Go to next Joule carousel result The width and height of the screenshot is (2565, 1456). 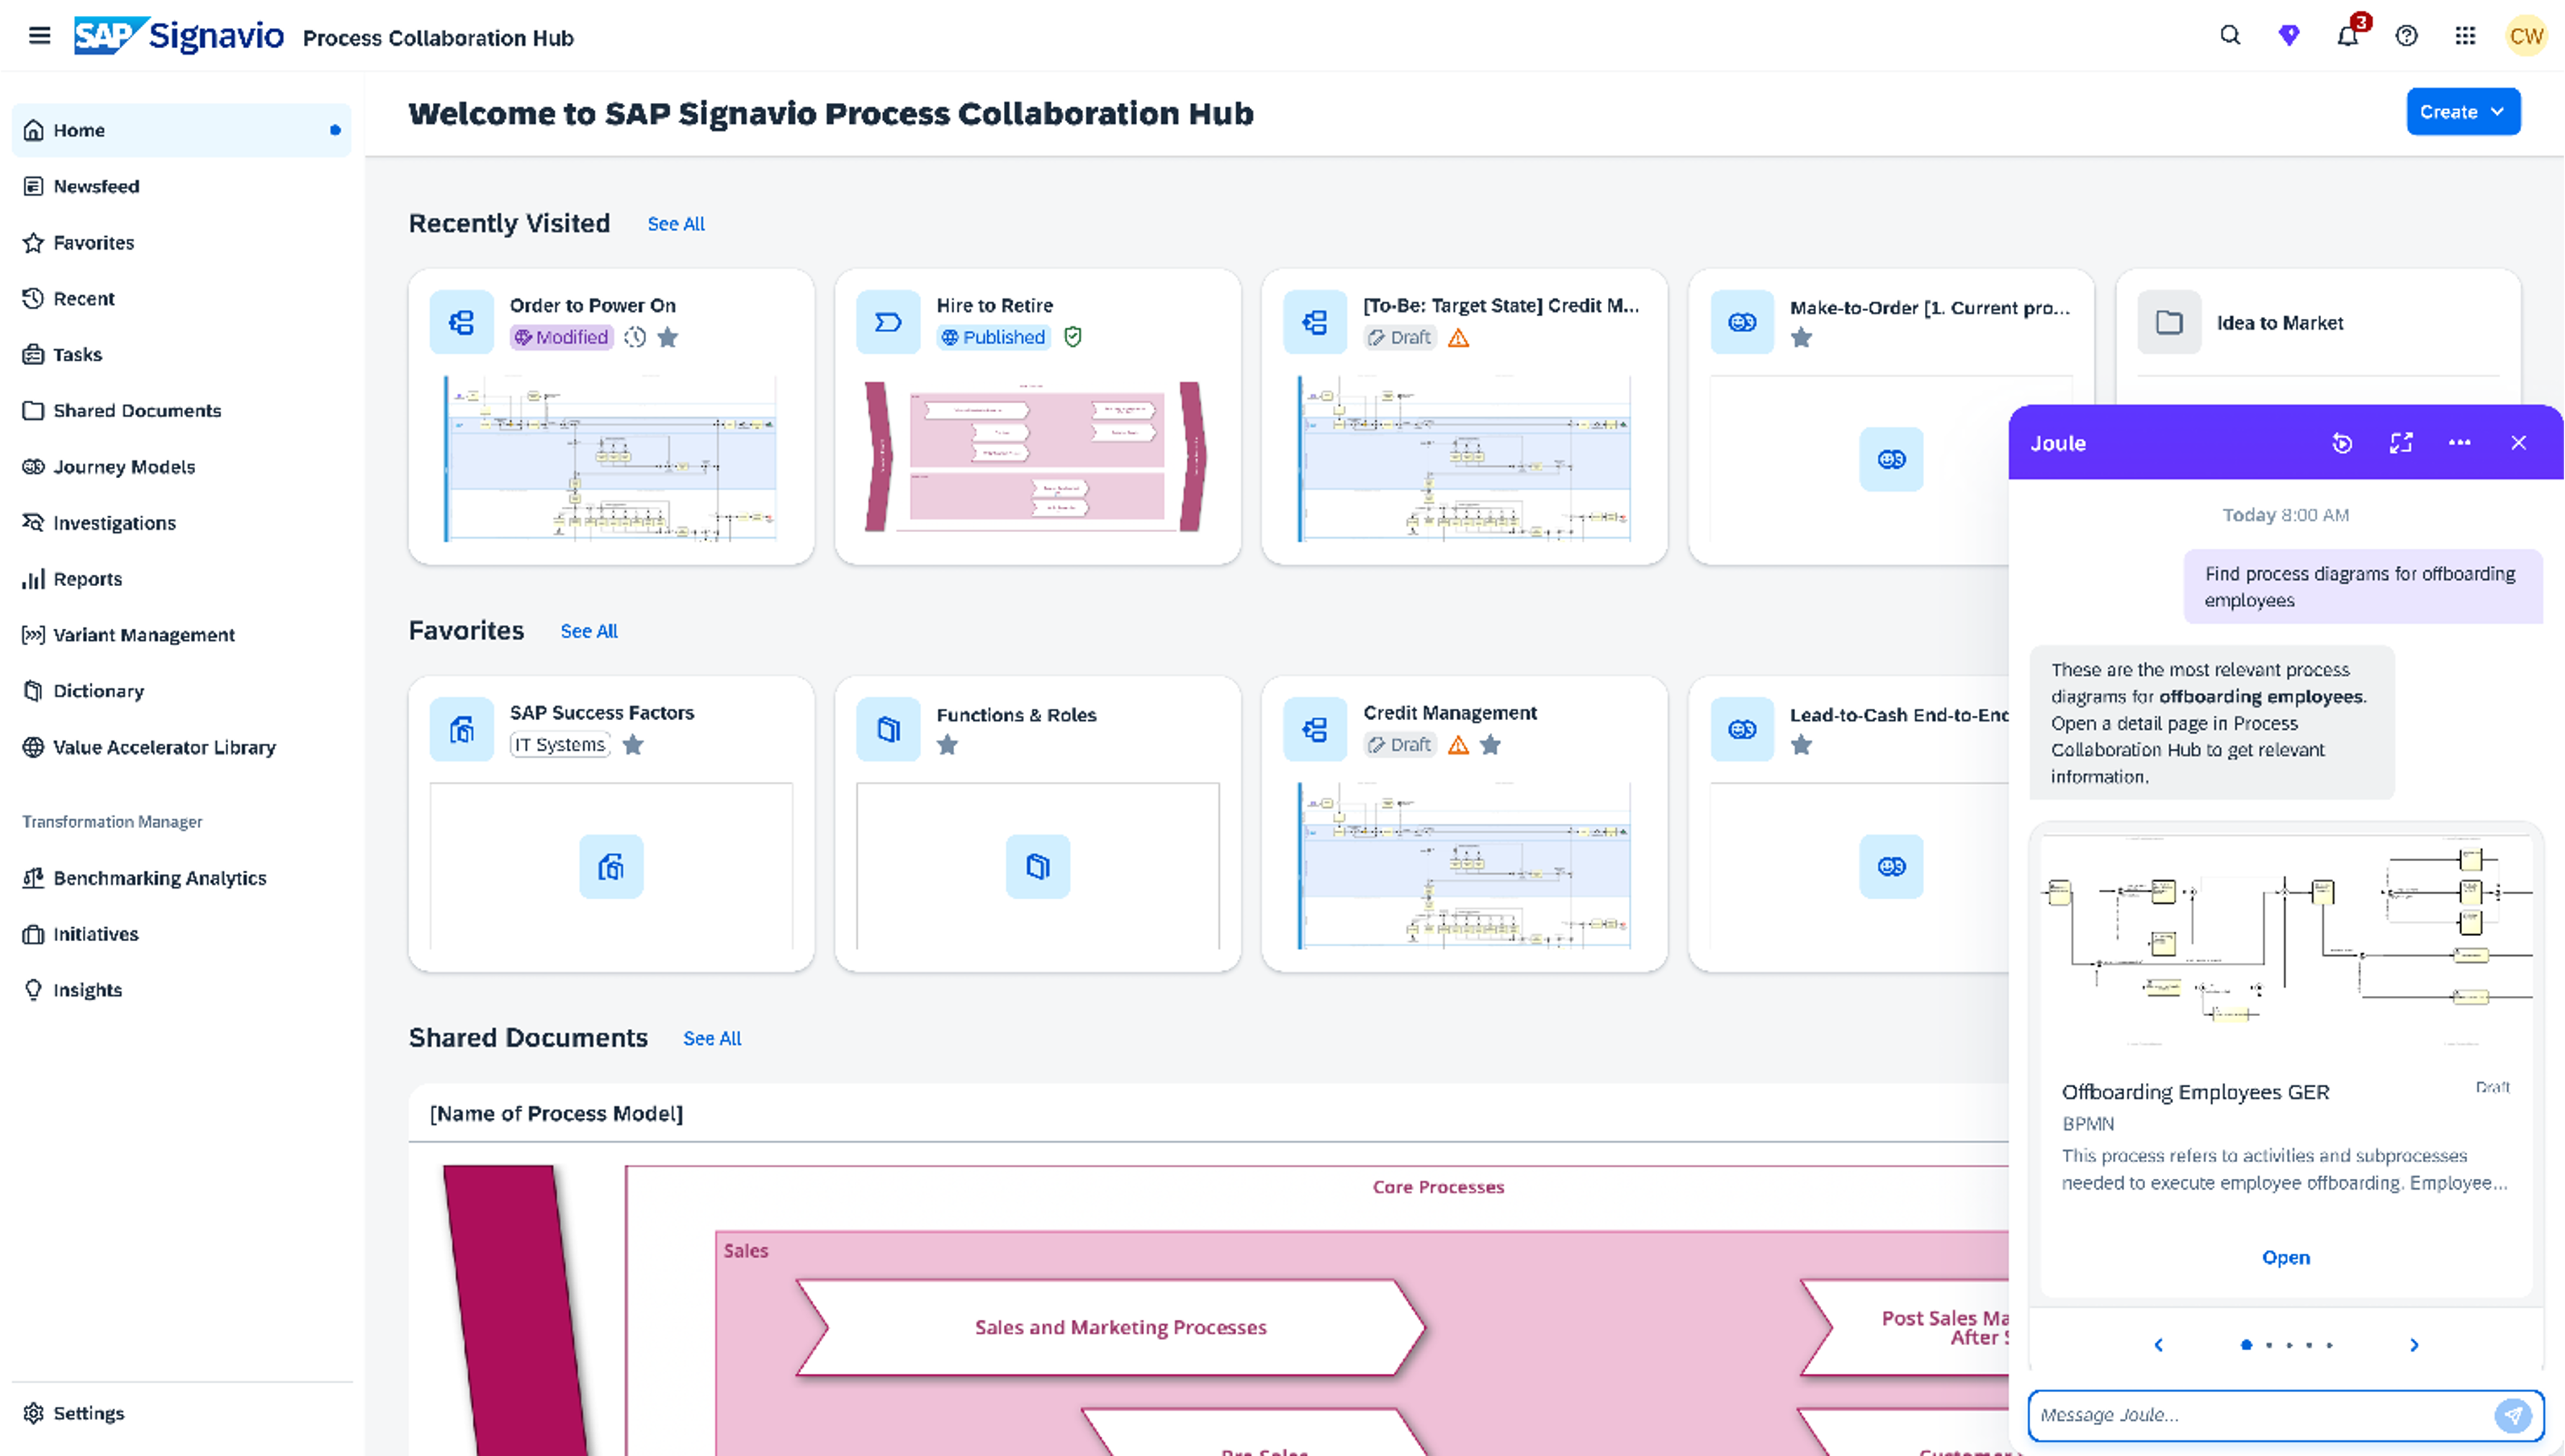click(x=2414, y=1345)
